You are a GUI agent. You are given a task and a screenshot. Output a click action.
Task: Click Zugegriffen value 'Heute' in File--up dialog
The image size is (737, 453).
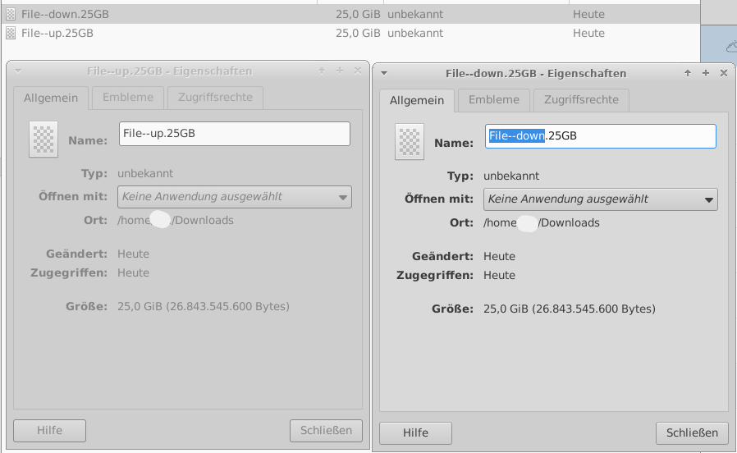tap(133, 272)
